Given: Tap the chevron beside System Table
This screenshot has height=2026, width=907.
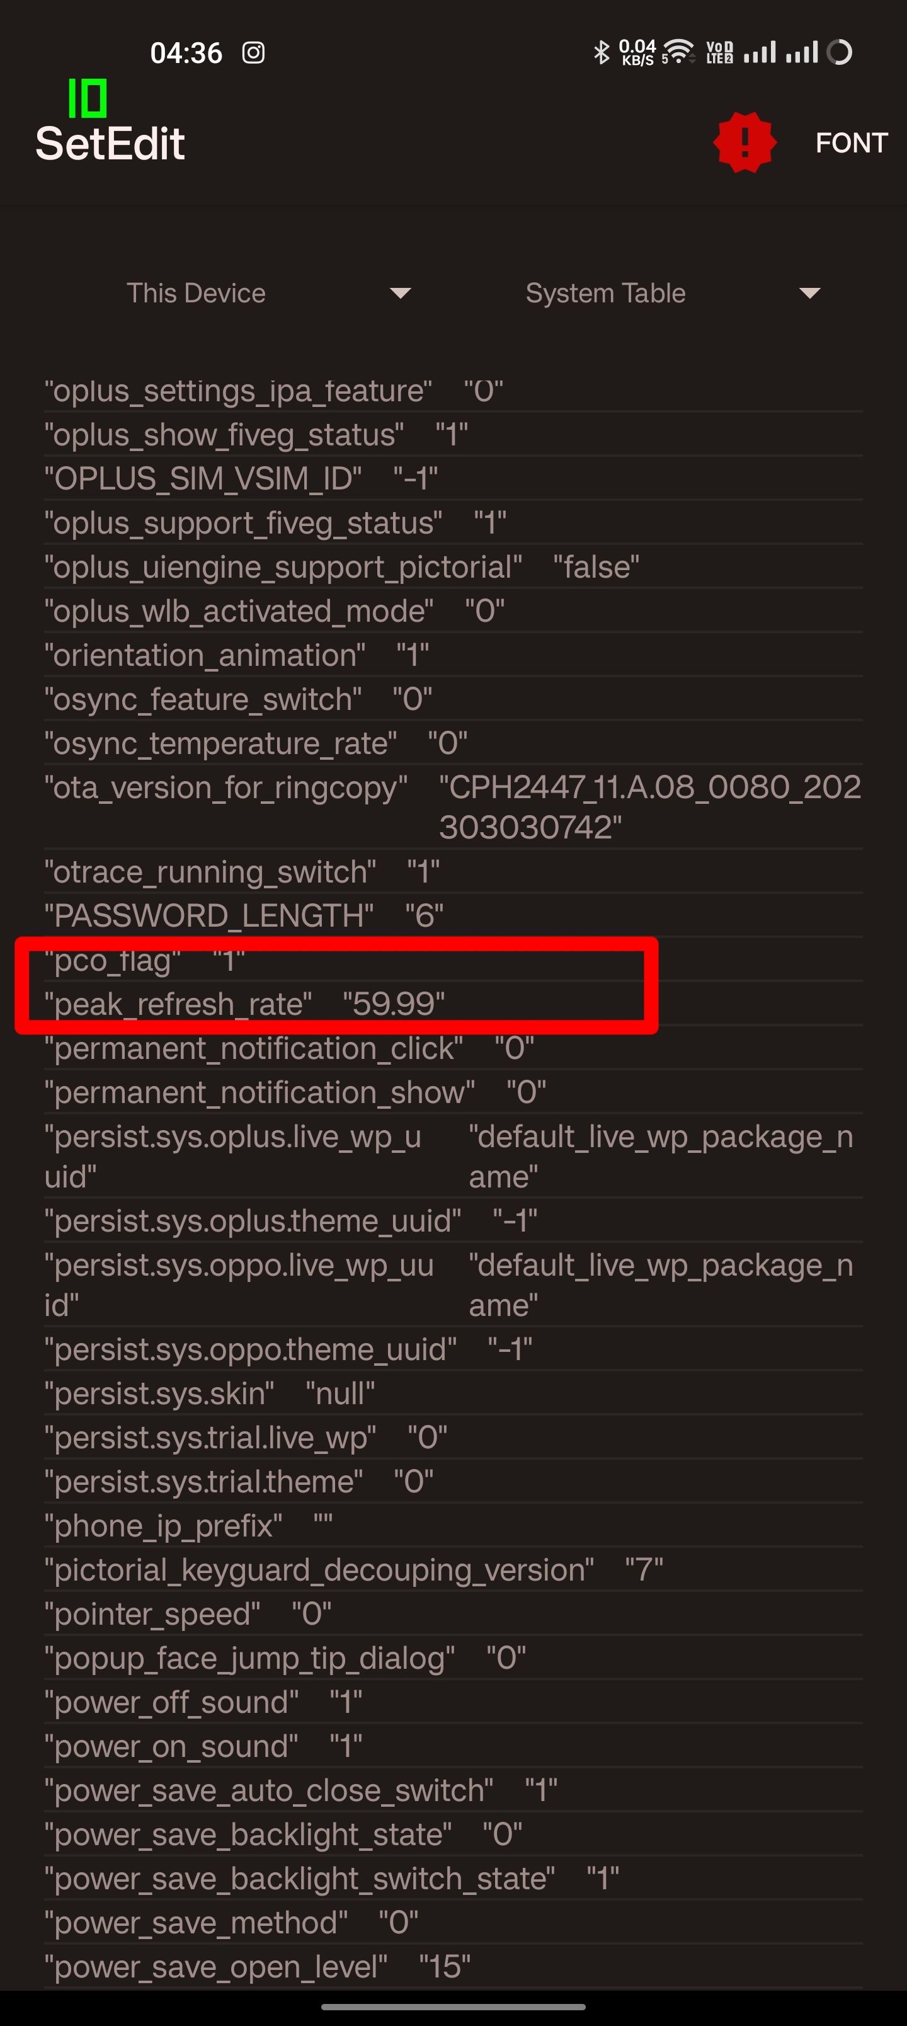Looking at the screenshot, I should tap(809, 294).
